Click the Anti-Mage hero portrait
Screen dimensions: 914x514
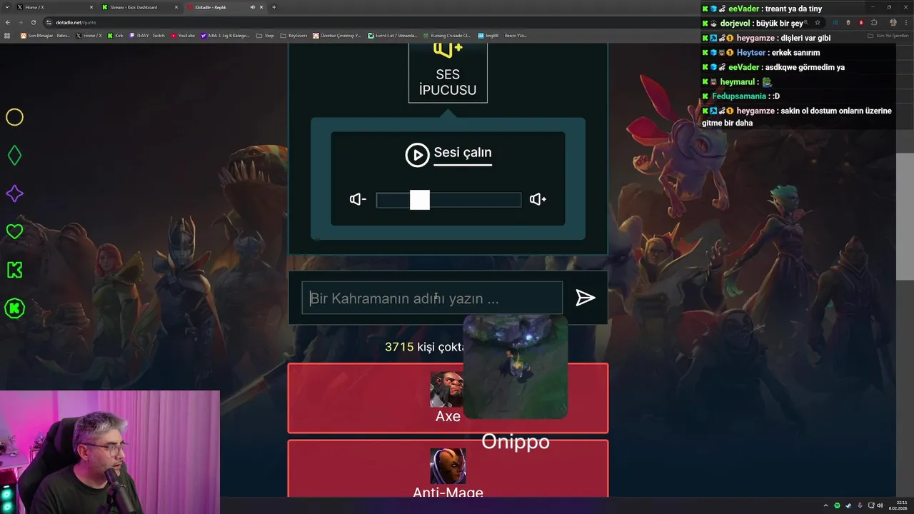[448, 466]
